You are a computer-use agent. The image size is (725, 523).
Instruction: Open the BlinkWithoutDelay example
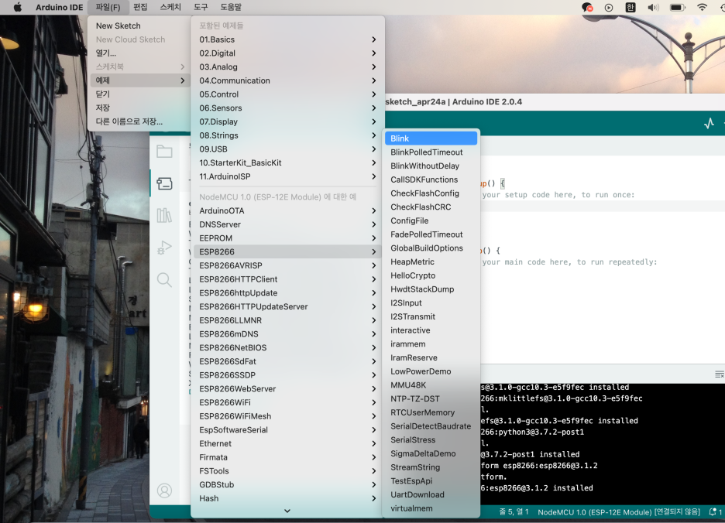[431, 166]
